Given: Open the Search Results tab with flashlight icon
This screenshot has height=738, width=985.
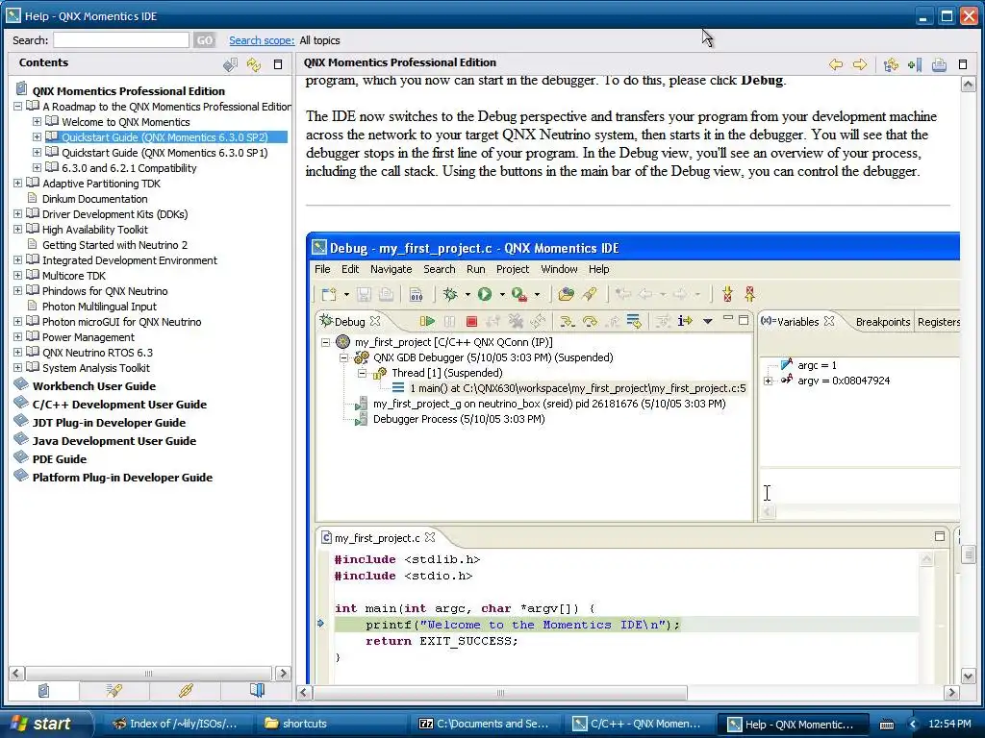Looking at the screenshot, I should [x=114, y=691].
